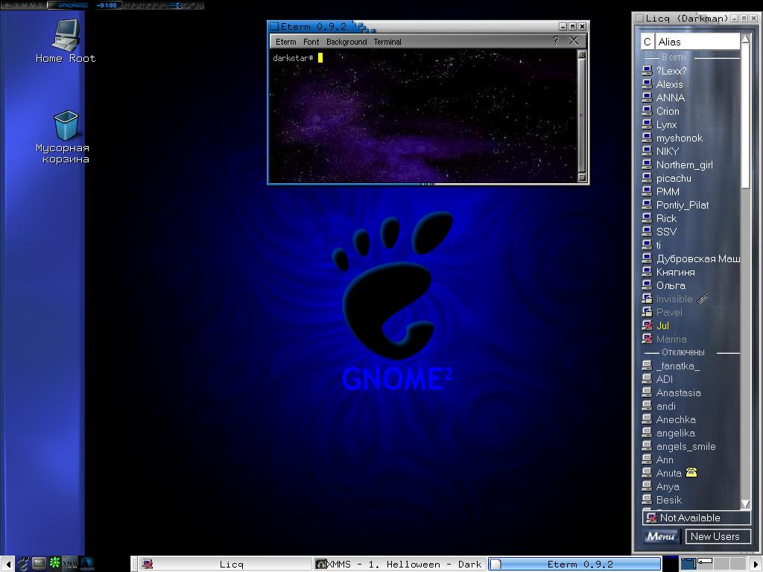Click the question mark help icon in Eterm

tap(556, 41)
